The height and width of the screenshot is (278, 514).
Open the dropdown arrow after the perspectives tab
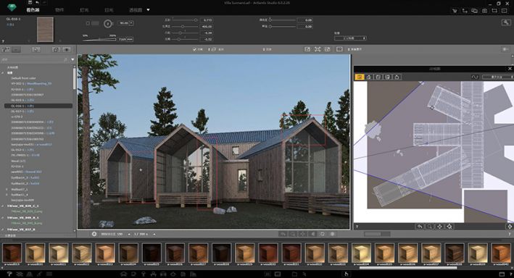click(x=148, y=10)
